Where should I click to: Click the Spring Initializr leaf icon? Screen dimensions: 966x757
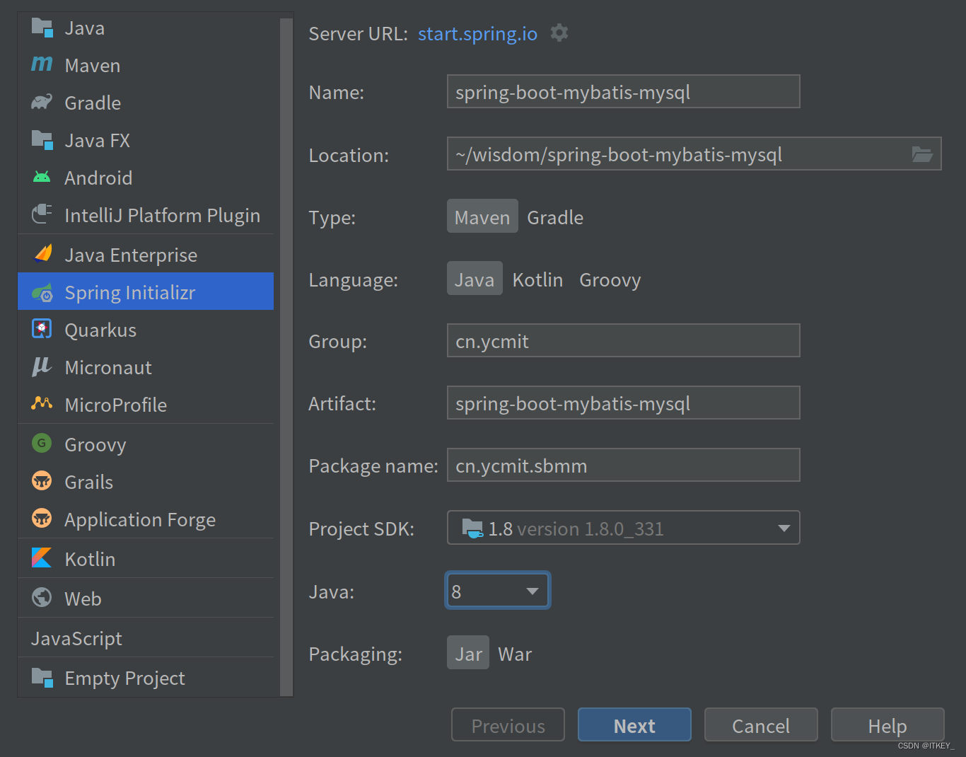(x=42, y=292)
